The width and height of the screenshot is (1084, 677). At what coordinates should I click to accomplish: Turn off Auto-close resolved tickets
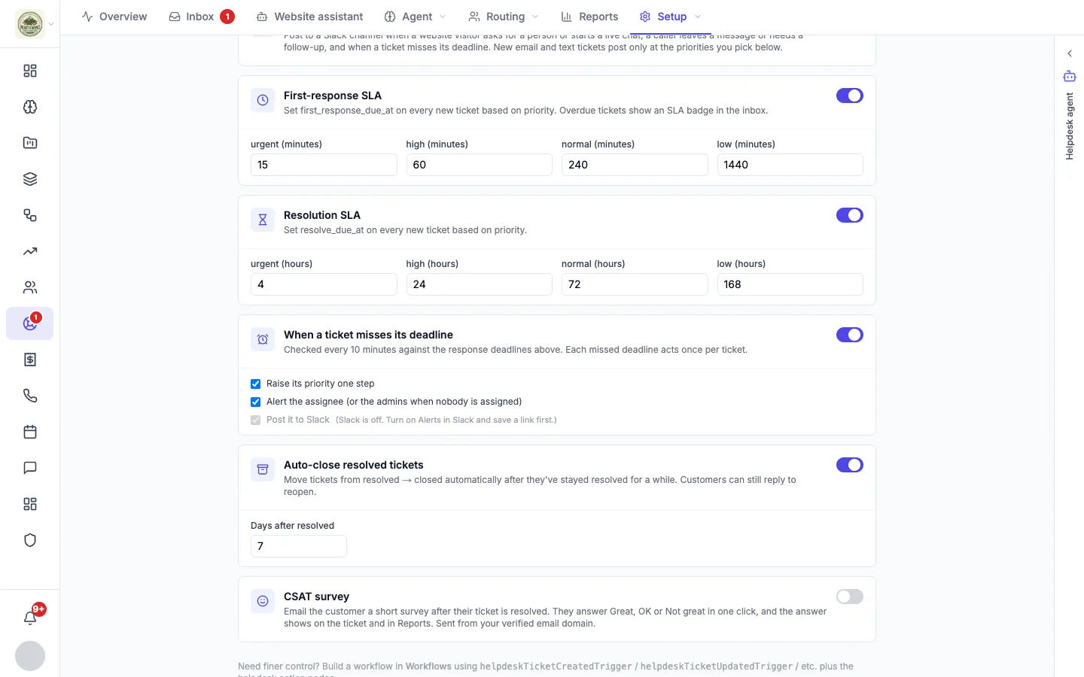(850, 465)
